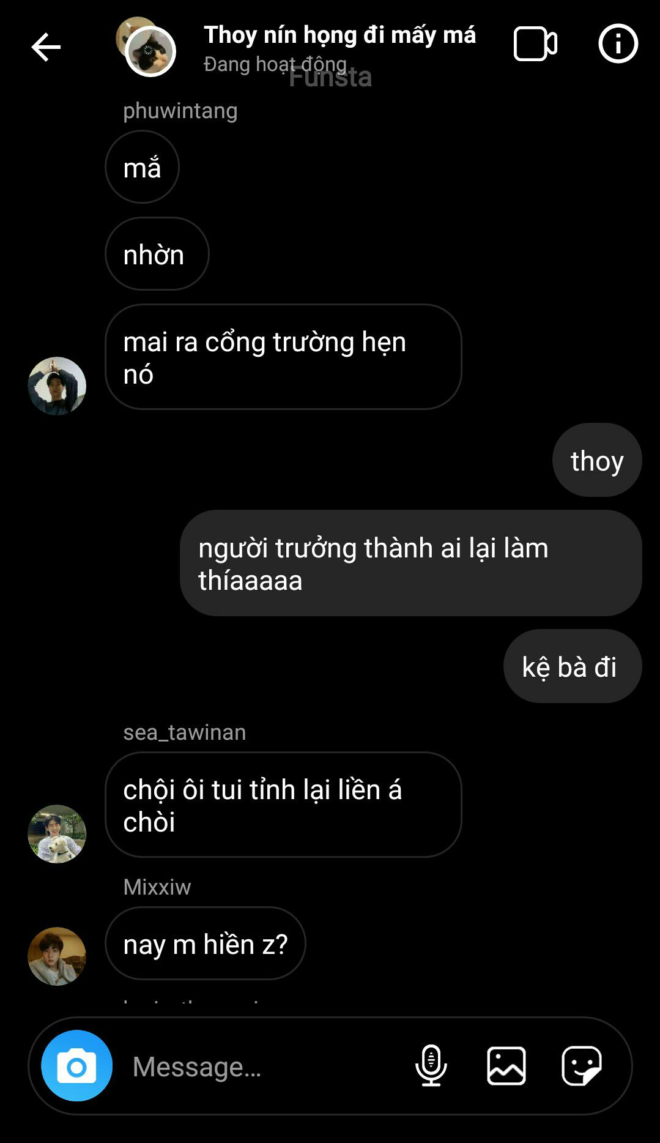Open the photo gallery icon
Image resolution: width=660 pixels, height=1143 pixels.
pos(506,1065)
